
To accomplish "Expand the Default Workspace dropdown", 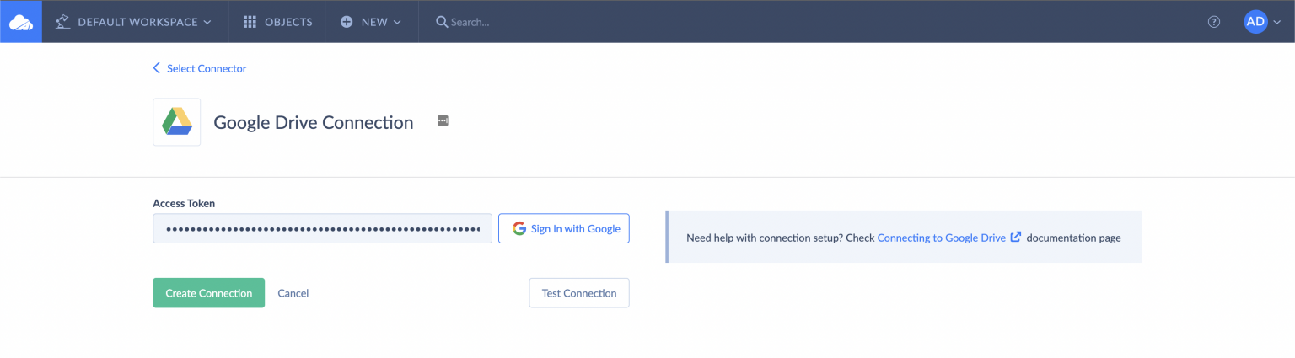I will point(207,22).
